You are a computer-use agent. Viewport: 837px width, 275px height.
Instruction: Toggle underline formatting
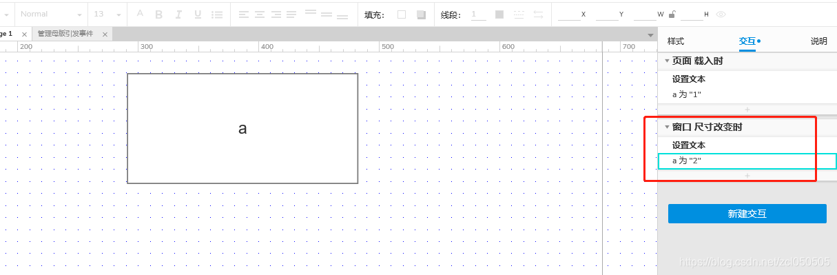pos(198,14)
